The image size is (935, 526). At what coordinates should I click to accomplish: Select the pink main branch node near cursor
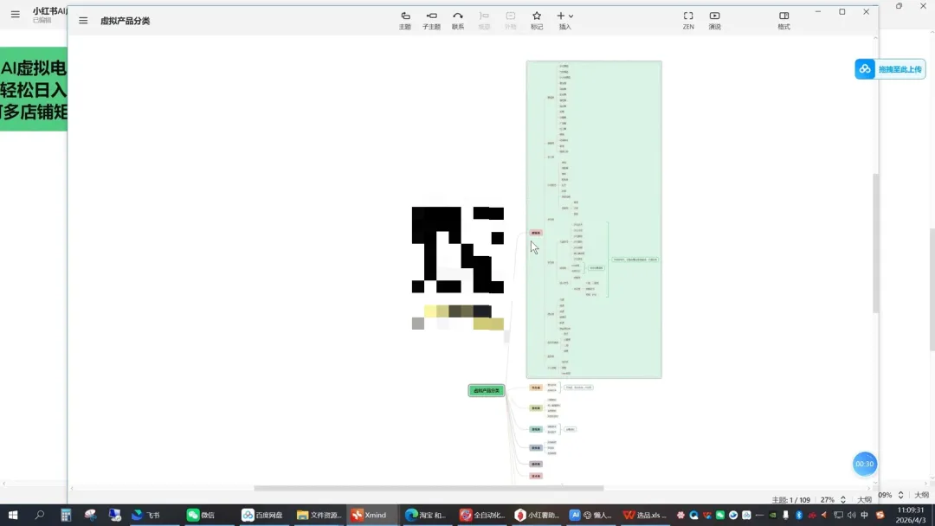pos(536,233)
